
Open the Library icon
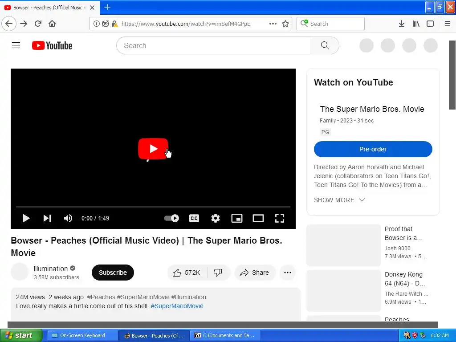click(416, 24)
